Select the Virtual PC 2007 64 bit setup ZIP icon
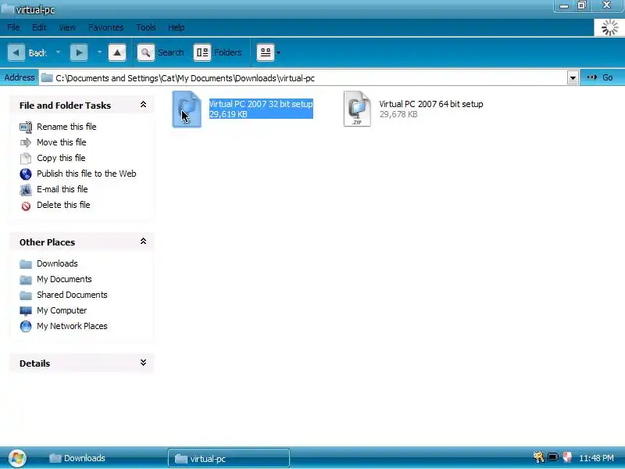The height and width of the screenshot is (469, 625). tap(357, 109)
